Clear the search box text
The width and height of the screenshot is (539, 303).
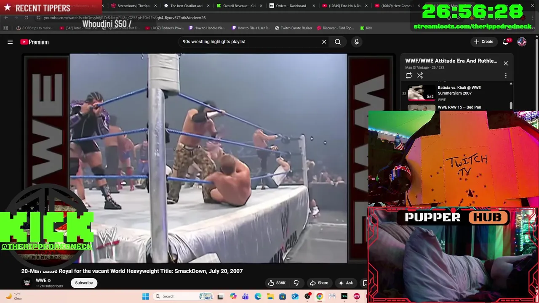tap(324, 42)
